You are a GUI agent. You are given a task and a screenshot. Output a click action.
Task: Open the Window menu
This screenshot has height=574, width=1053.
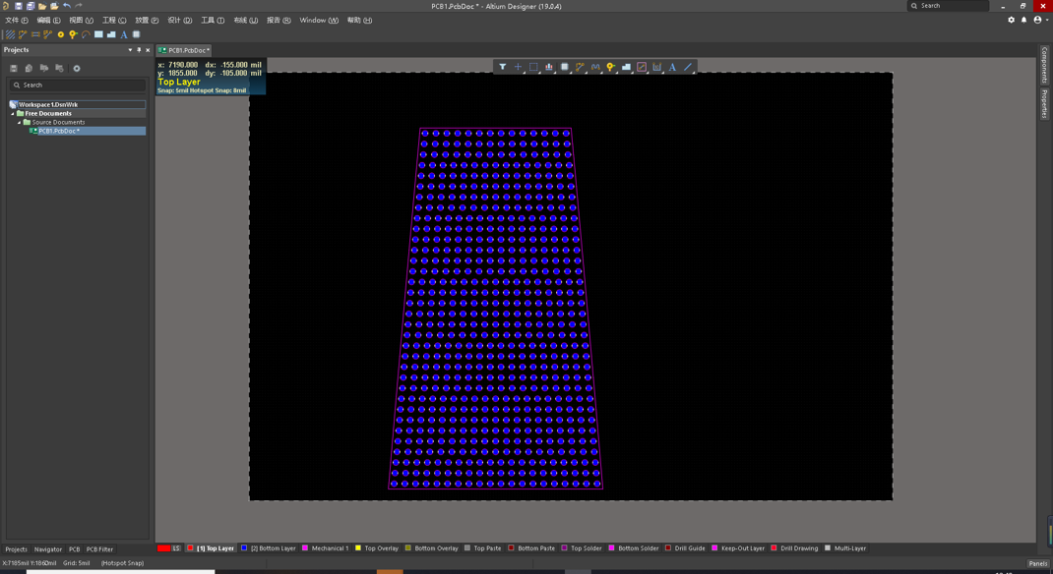click(x=318, y=20)
